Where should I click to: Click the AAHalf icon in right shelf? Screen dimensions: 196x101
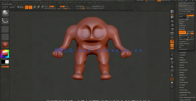click(172, 29)
